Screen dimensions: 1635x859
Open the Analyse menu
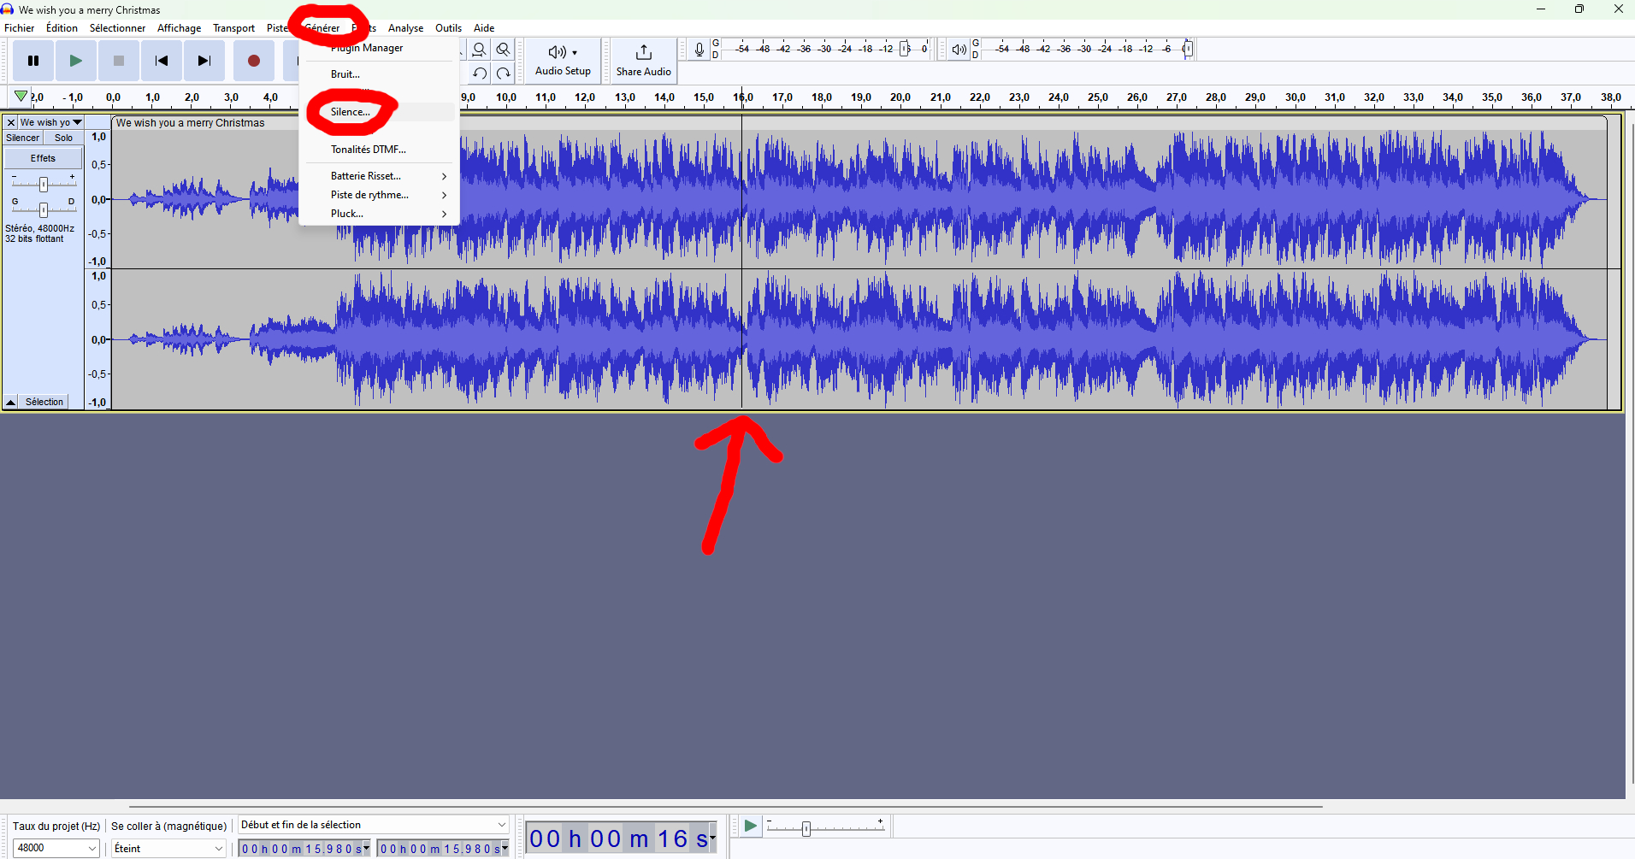point(405,27)
